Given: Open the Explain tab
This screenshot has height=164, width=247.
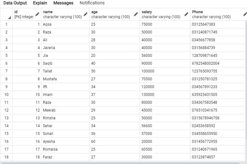Looking at the screenshot, I should pos(40,3).
